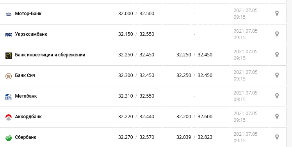Open the Аккордбанк map pin

point(277,117)
